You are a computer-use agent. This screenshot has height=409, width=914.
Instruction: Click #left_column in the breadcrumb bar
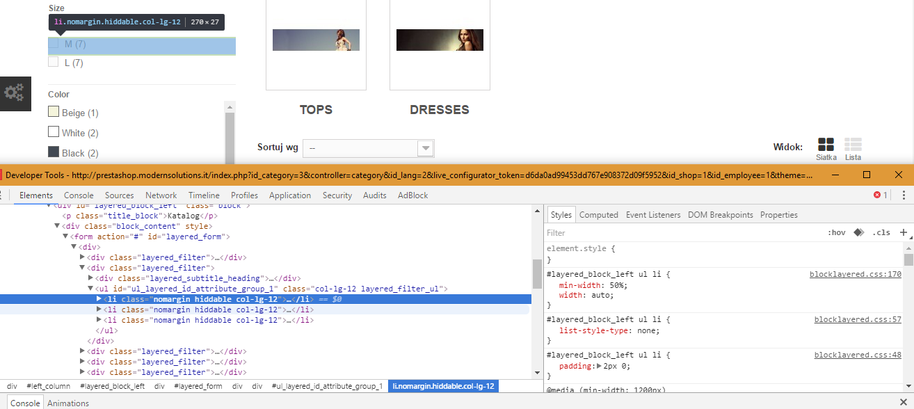click(48, 386)
